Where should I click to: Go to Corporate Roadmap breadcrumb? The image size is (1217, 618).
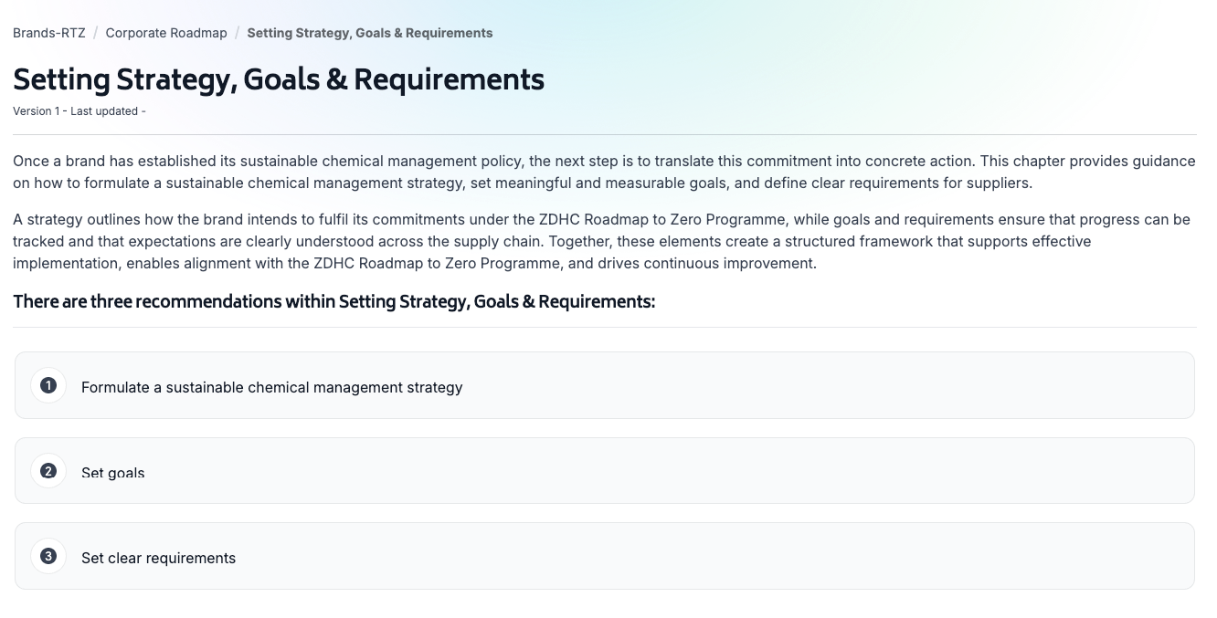[166, 33]
